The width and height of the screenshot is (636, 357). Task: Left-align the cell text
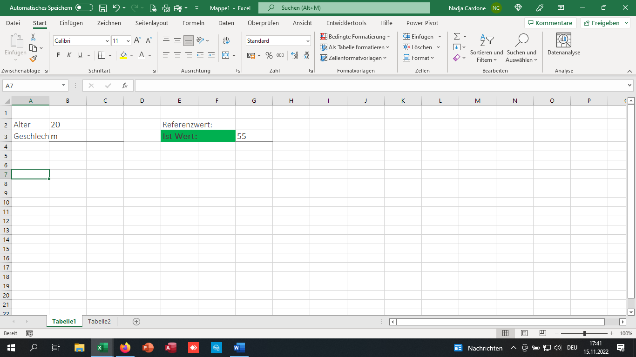pyautogui.click(x=166, y=55)
